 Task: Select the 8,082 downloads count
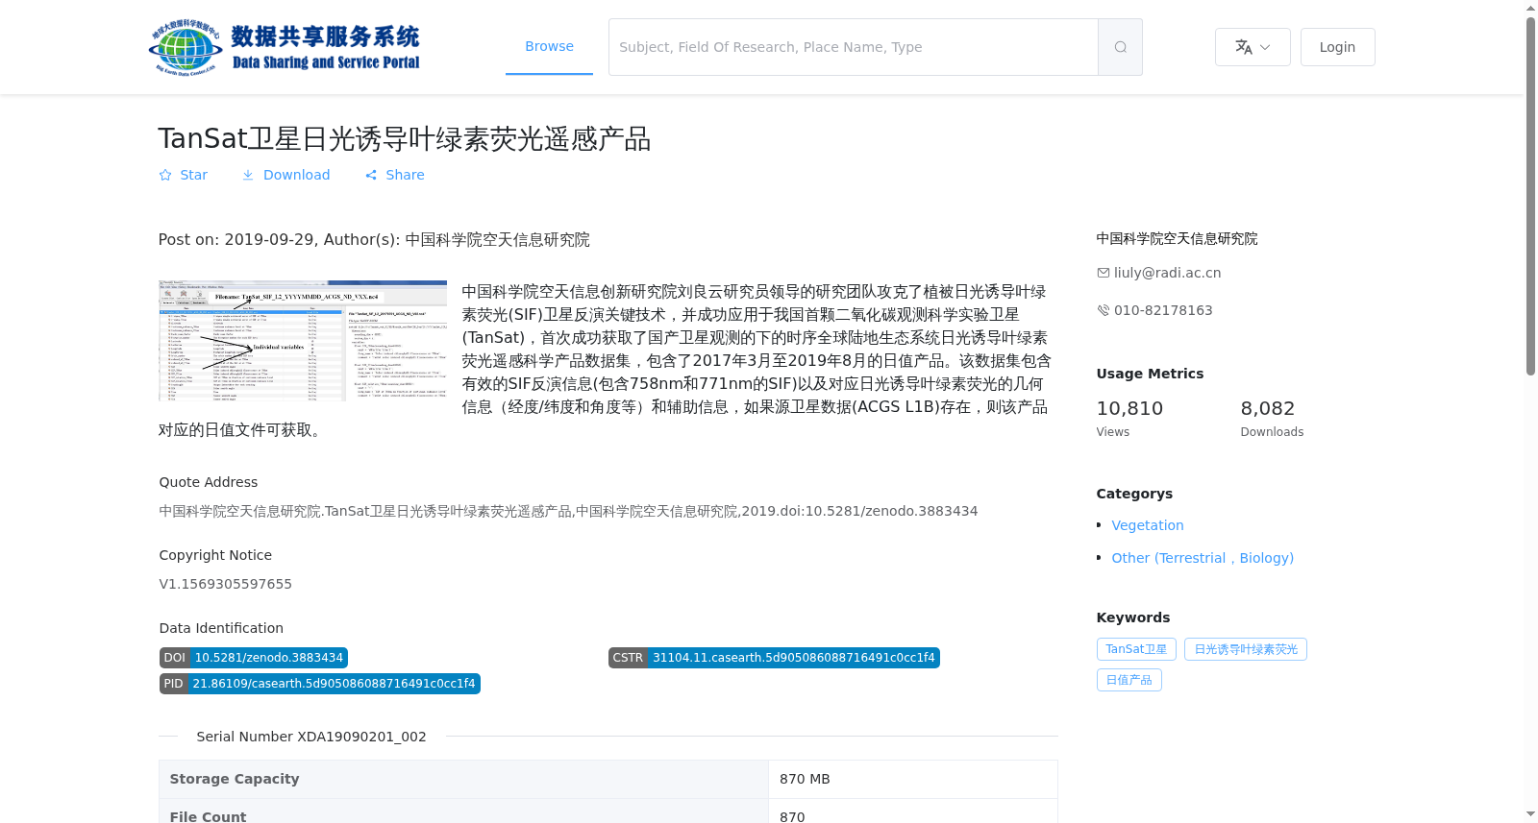tap(1267, 408)
